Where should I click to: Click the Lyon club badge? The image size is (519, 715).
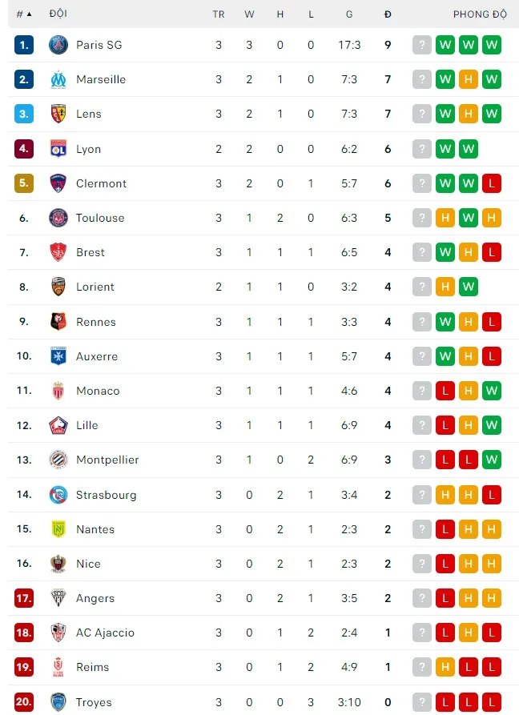(x=58, y=149)
